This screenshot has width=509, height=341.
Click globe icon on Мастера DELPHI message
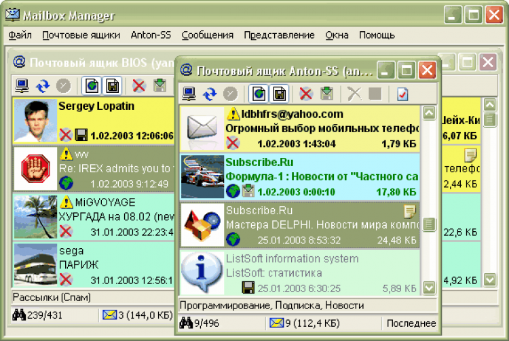(x=233, y=239)
